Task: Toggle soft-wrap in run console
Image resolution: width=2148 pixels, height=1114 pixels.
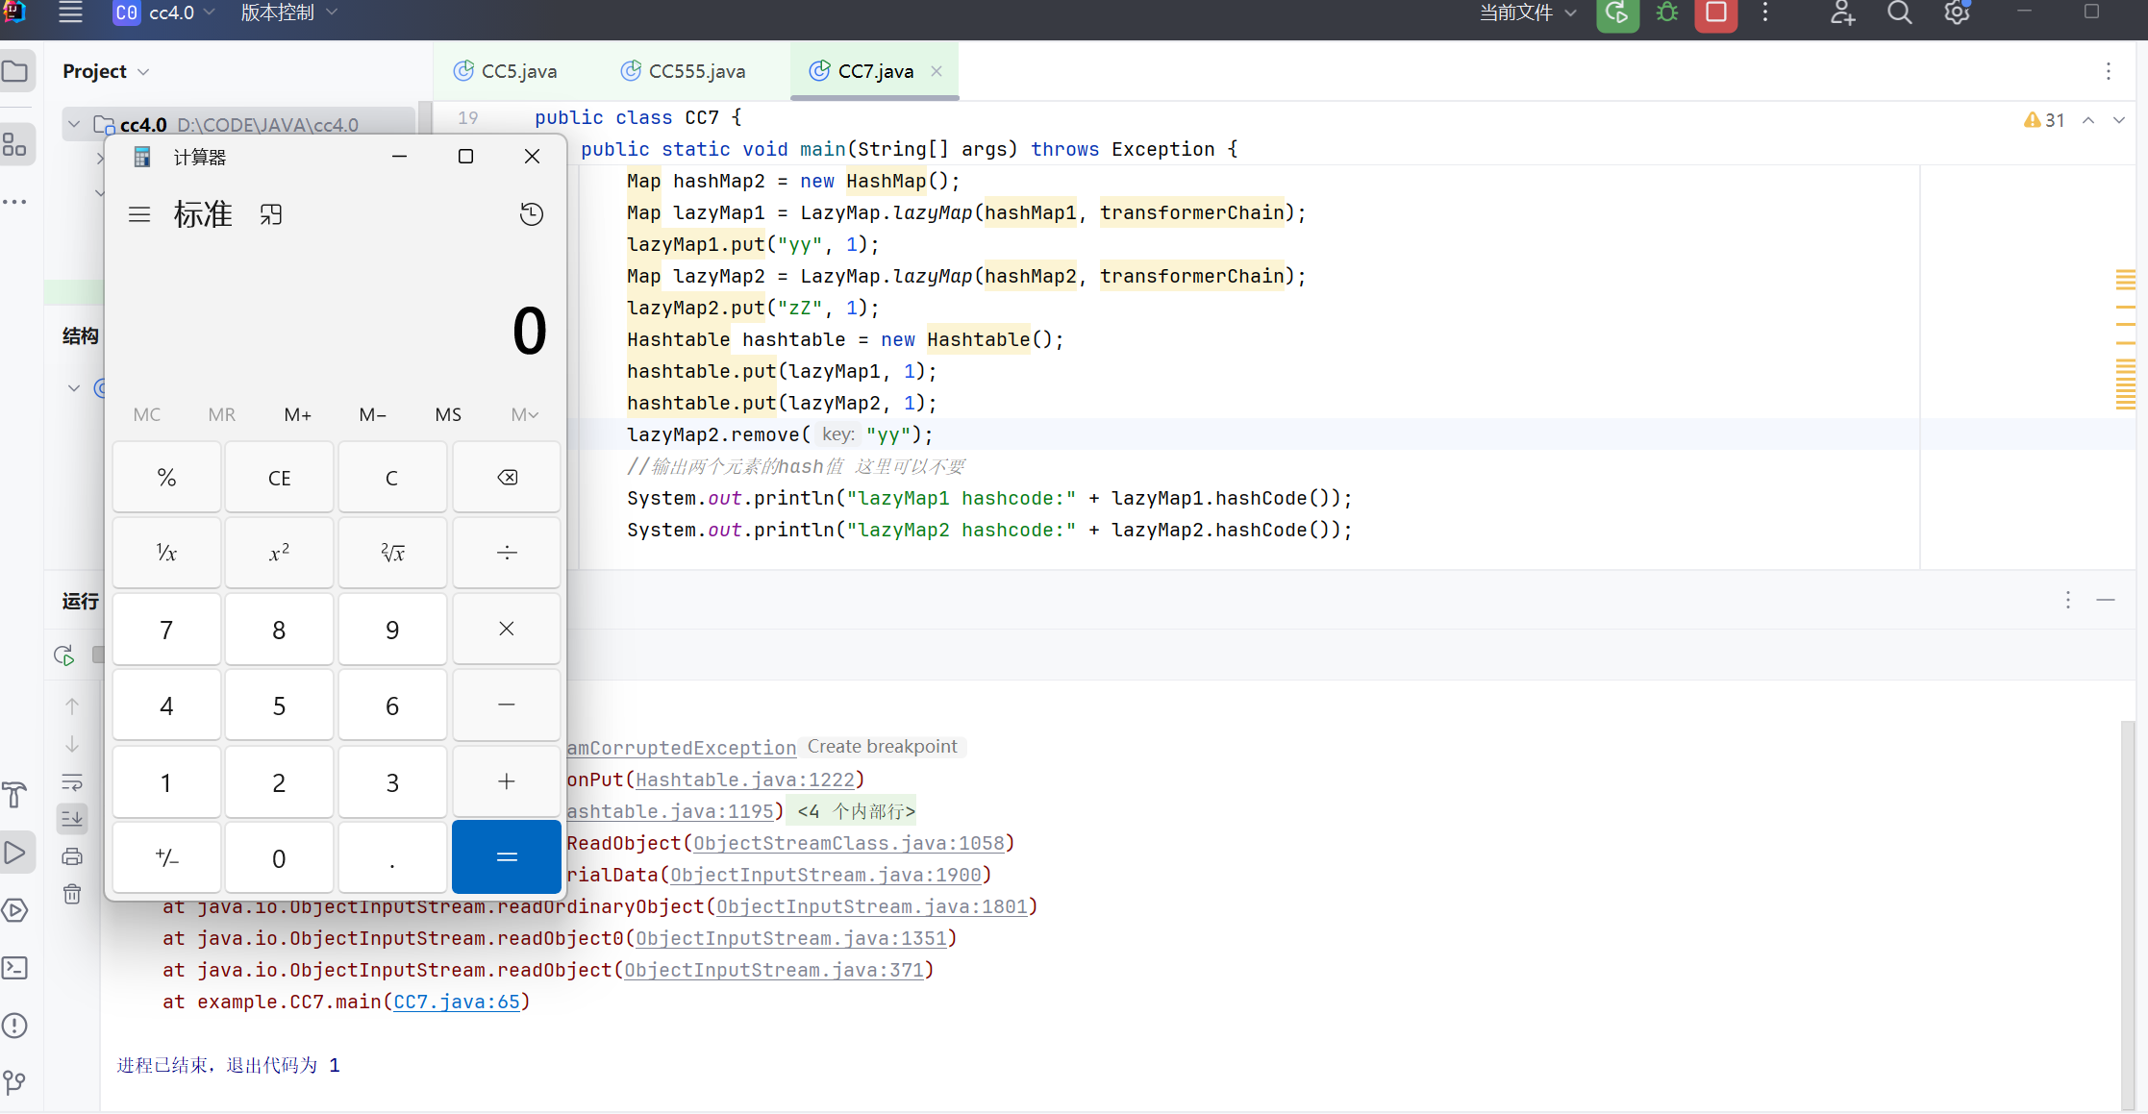Action: pos(72,782)
